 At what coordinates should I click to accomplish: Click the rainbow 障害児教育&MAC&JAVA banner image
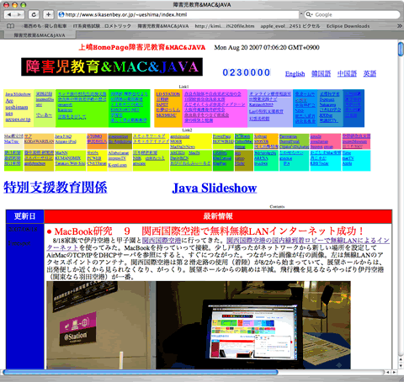pyautogui.click(x=112, y=66)
